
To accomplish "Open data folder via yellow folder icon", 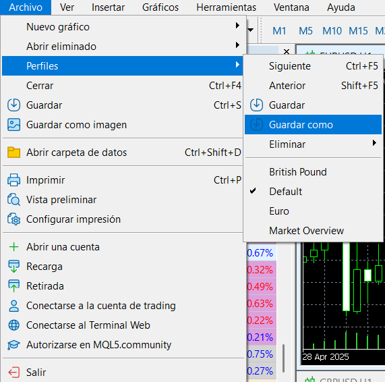I will (x=13, y=152).
